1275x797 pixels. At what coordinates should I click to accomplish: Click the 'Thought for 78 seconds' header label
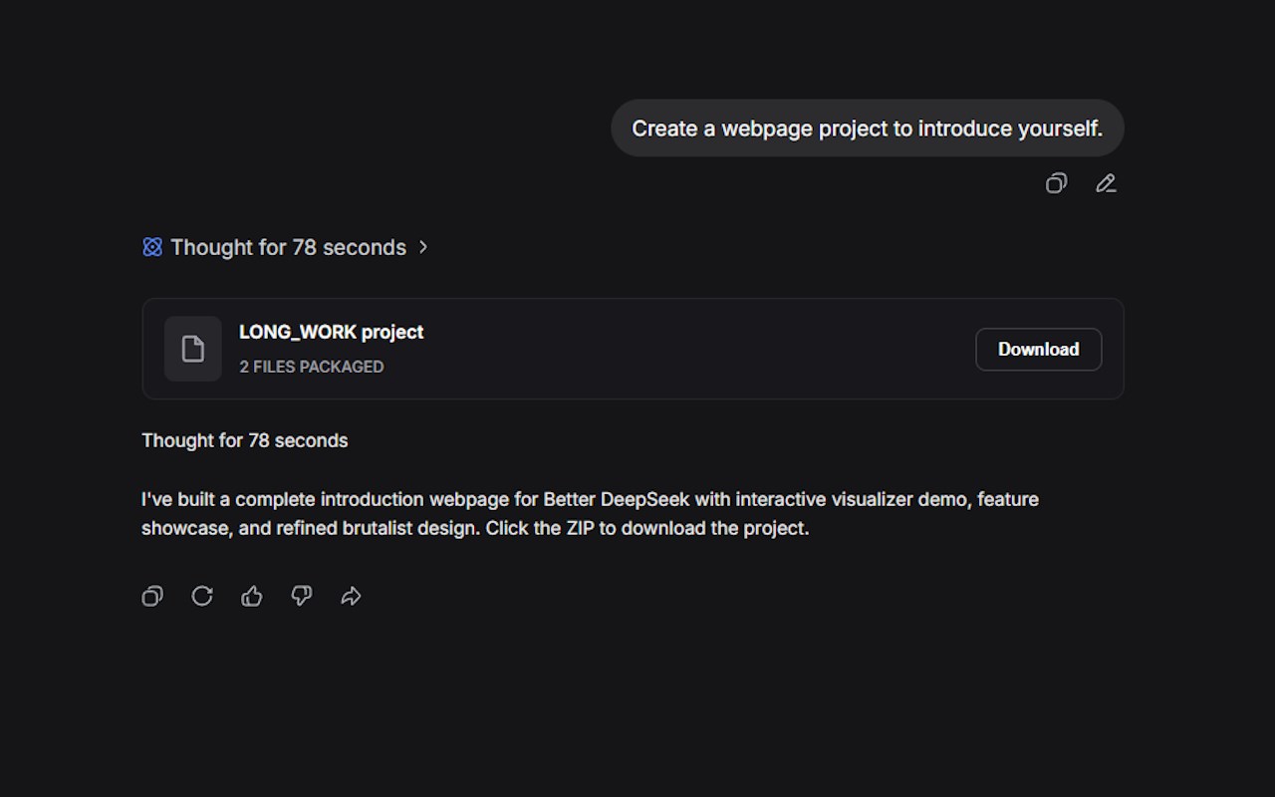point(288,247)
